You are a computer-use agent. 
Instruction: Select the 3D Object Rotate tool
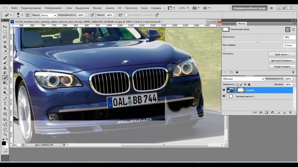point(5,120)
